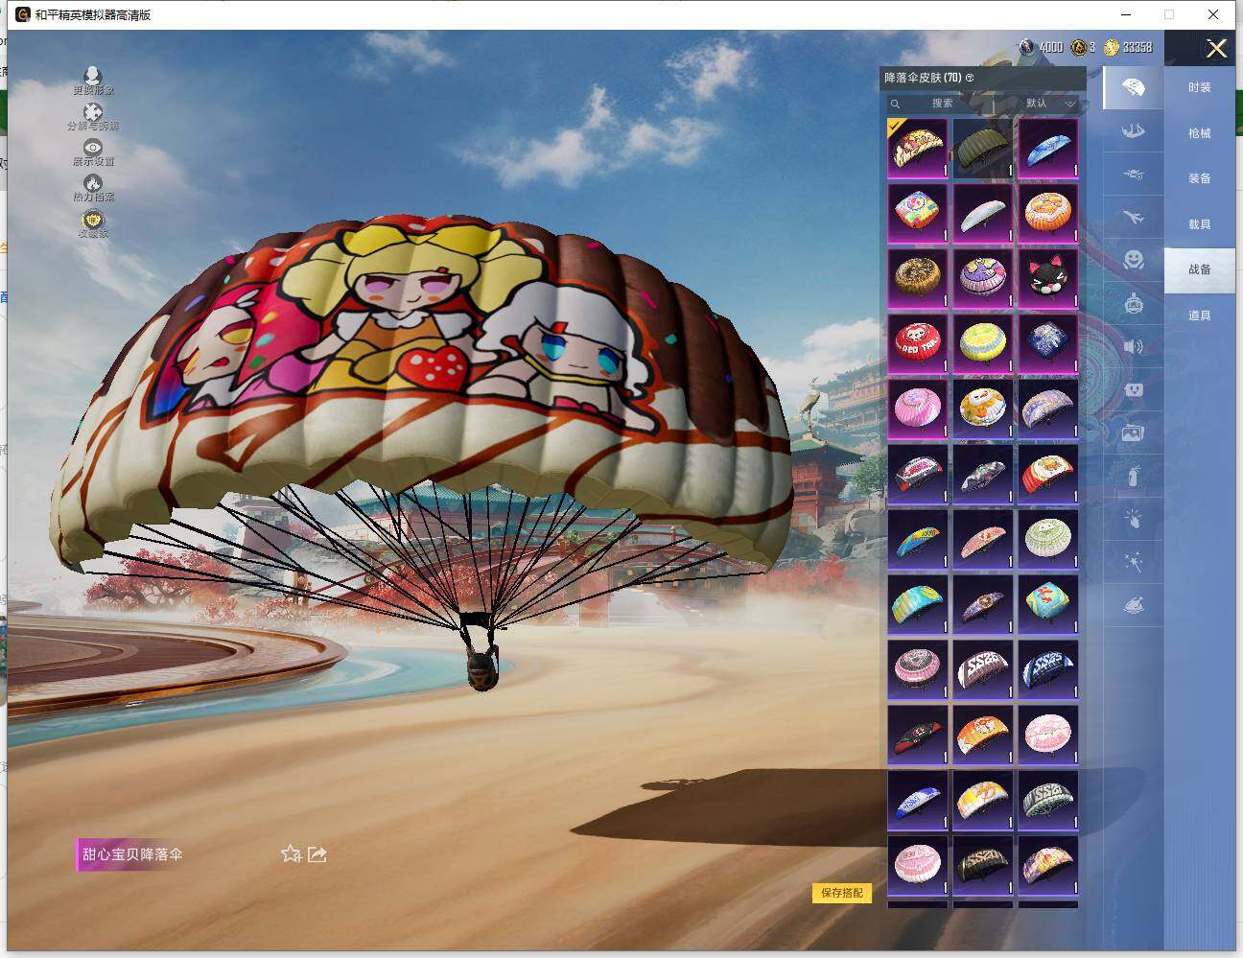This screenshot has width=1243, height=958.
Task: Share the parachute using the share icon
Action: pyautogui.click(x=317, y=853)
